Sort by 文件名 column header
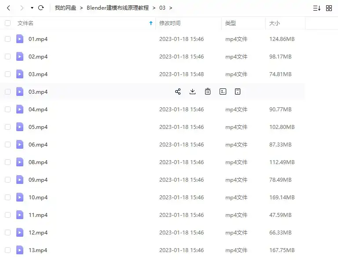Screen dimensions: 338x260 click(25, 23)
